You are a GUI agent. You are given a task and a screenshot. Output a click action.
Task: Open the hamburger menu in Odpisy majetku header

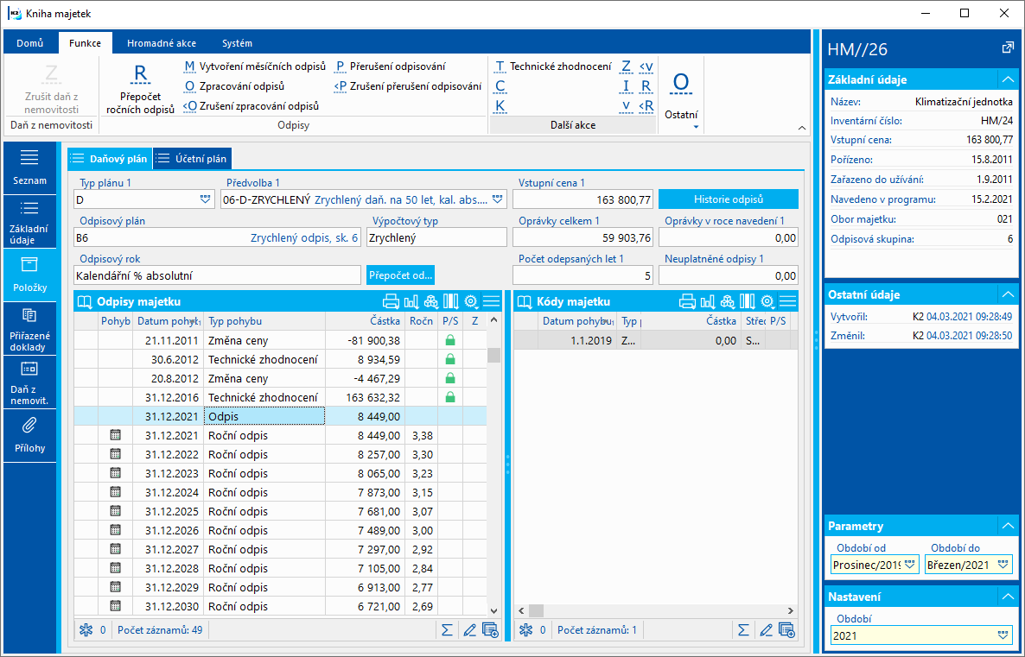pyautogui.click(x=491, y=301)
